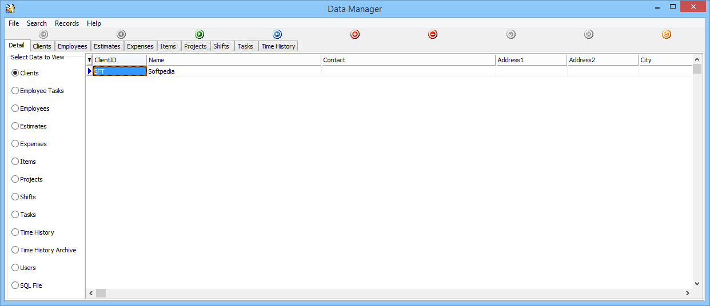Switch to the Employees tab
The image size is (710, 306).
[x=73, y=46]
